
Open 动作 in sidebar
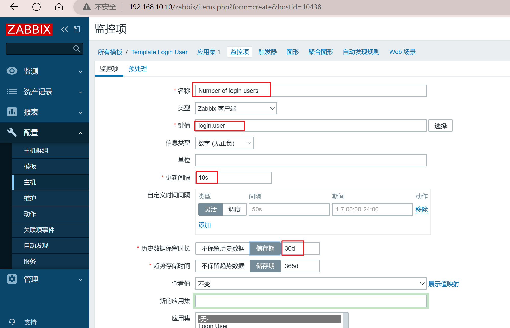coord(51,214)
